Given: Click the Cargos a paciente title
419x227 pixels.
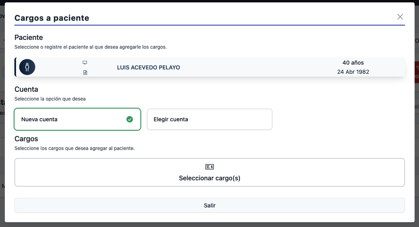Looking at the screenshot, I should 52,18.
